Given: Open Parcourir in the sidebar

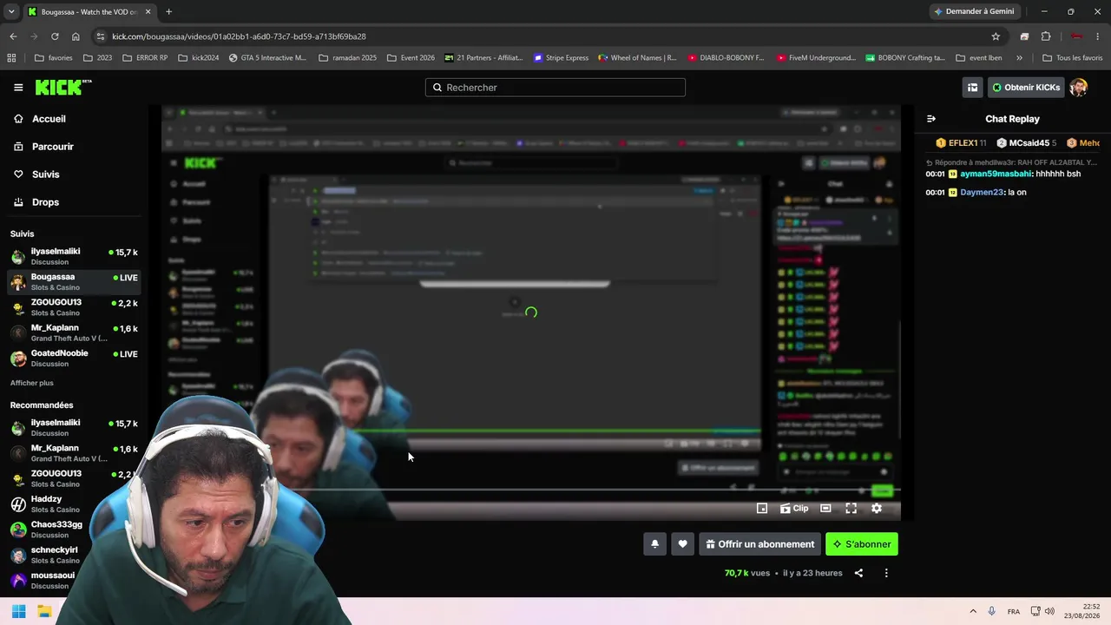Looking at the screenshot, I should point(43,147).
